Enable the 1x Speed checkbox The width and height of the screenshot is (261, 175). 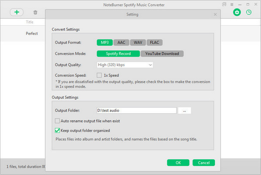point(99,75)
